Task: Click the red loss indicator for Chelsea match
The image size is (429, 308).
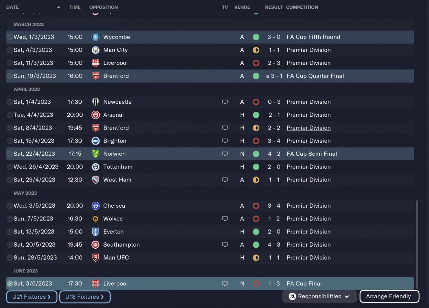Action: pos(256,206)
